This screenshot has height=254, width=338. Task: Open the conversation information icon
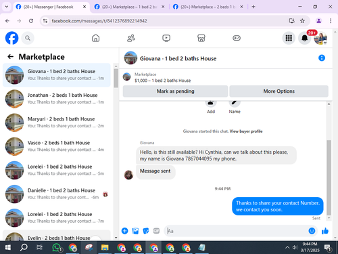322,58
